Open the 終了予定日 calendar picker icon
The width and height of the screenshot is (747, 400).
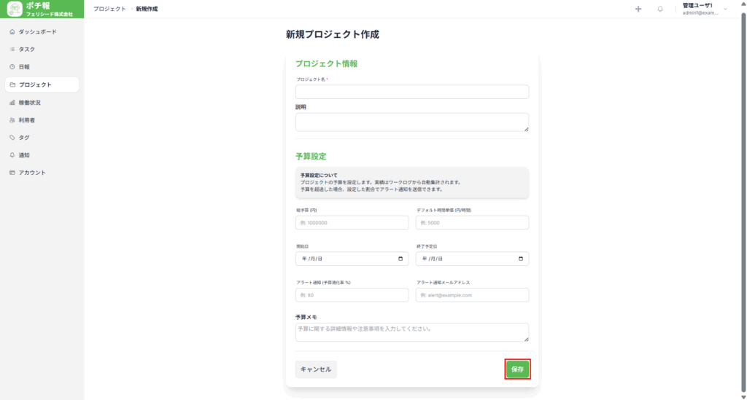520,259
